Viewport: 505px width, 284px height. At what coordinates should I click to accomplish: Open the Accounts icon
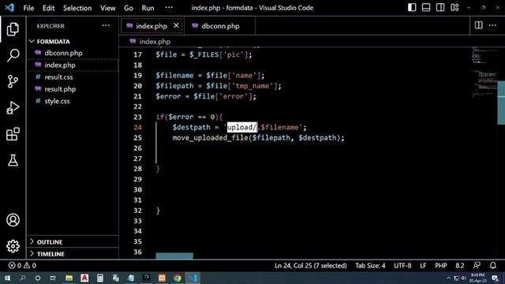pos(13,220)
